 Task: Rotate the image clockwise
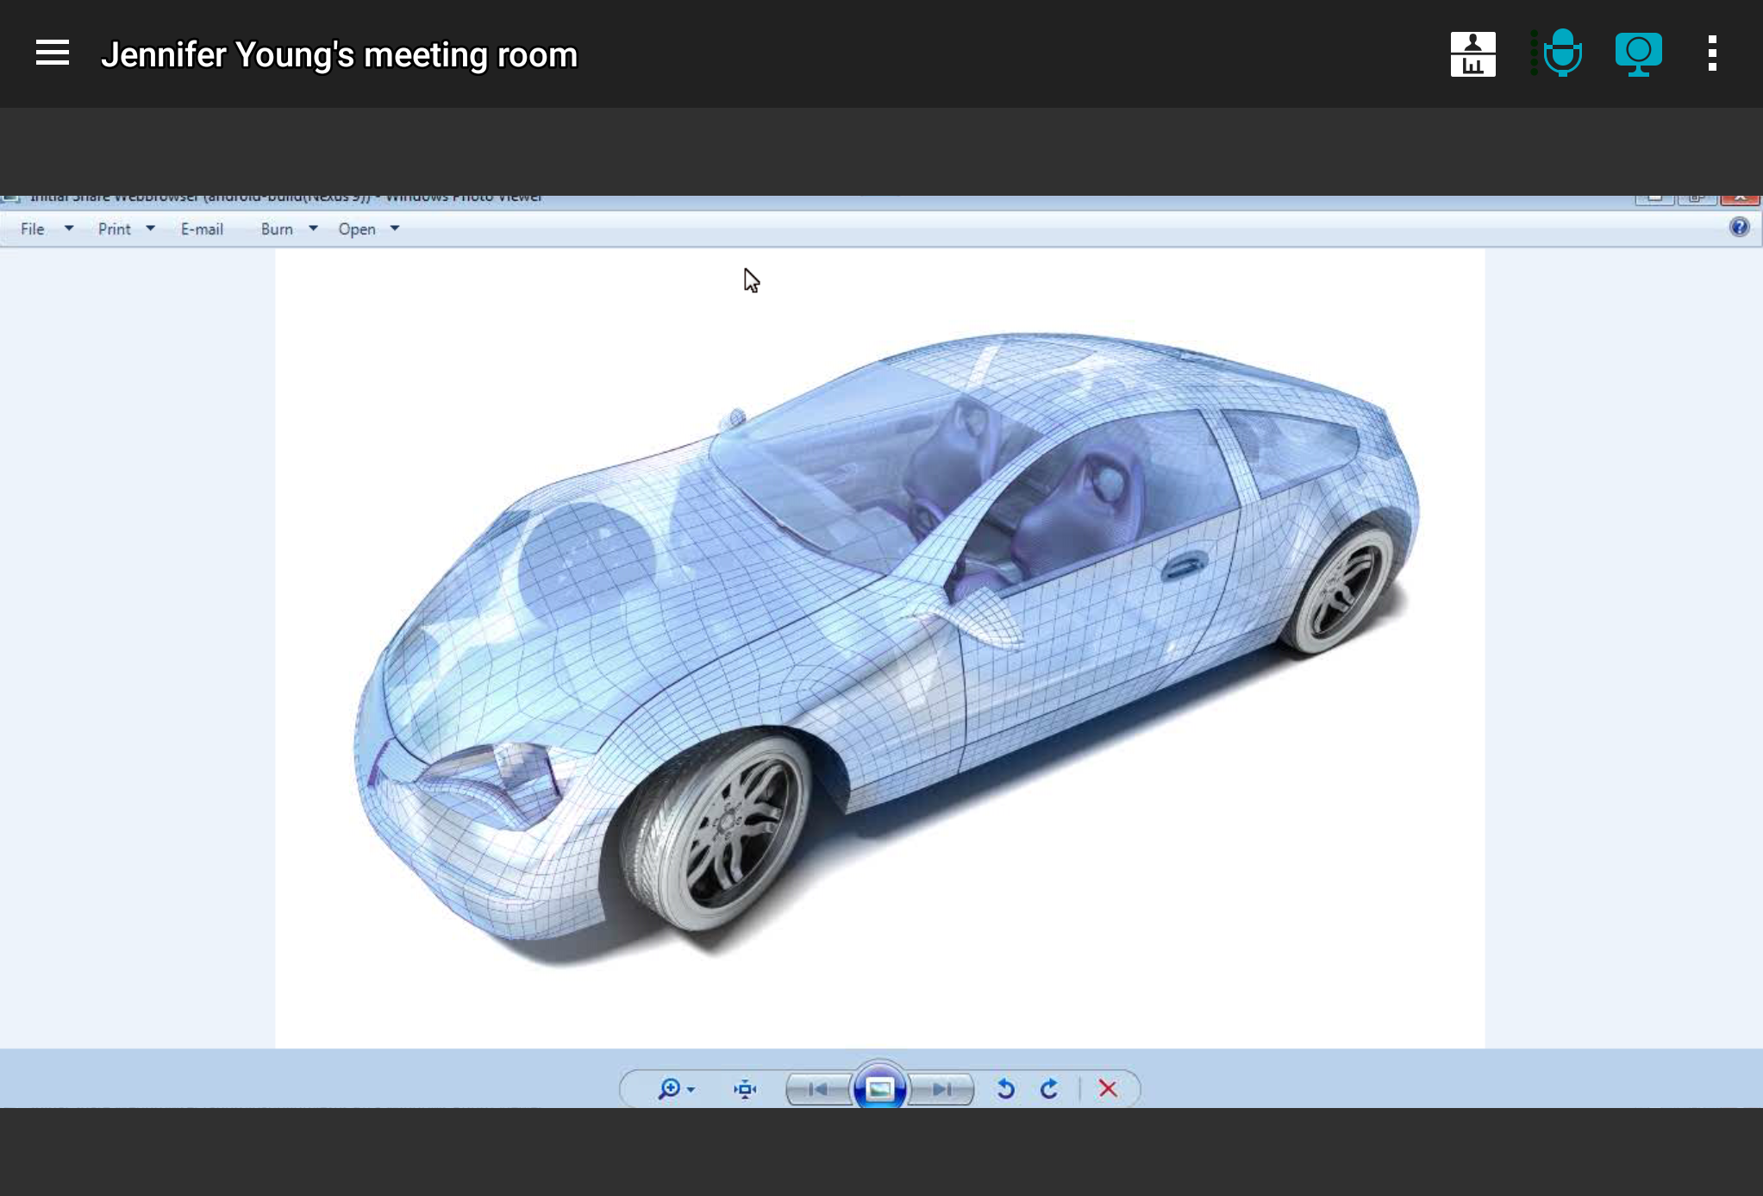click(x=1048, y=1089)
